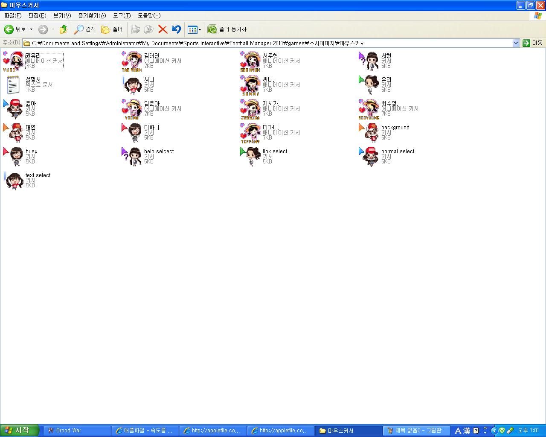The image size is (546, 437).
Task: Open the 파일(F) menu
Action: 13,15
